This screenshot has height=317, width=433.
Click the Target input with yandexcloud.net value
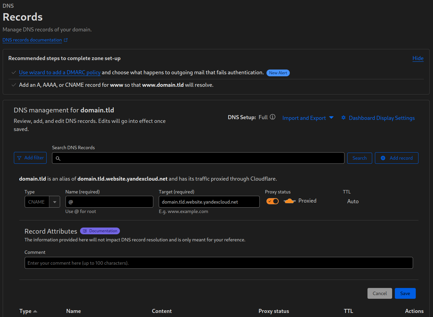click(x=209, y=202)
